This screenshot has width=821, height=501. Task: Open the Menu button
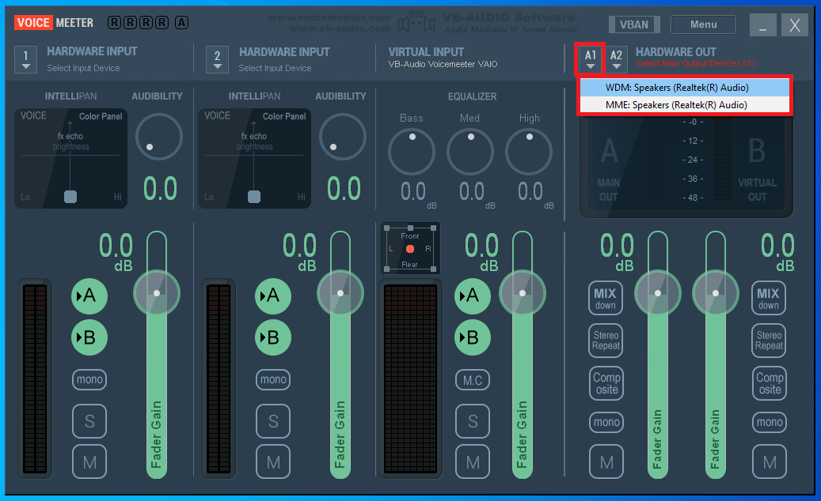click(703, 24)
